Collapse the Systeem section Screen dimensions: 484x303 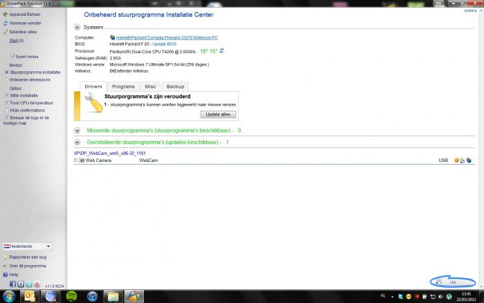77,27
